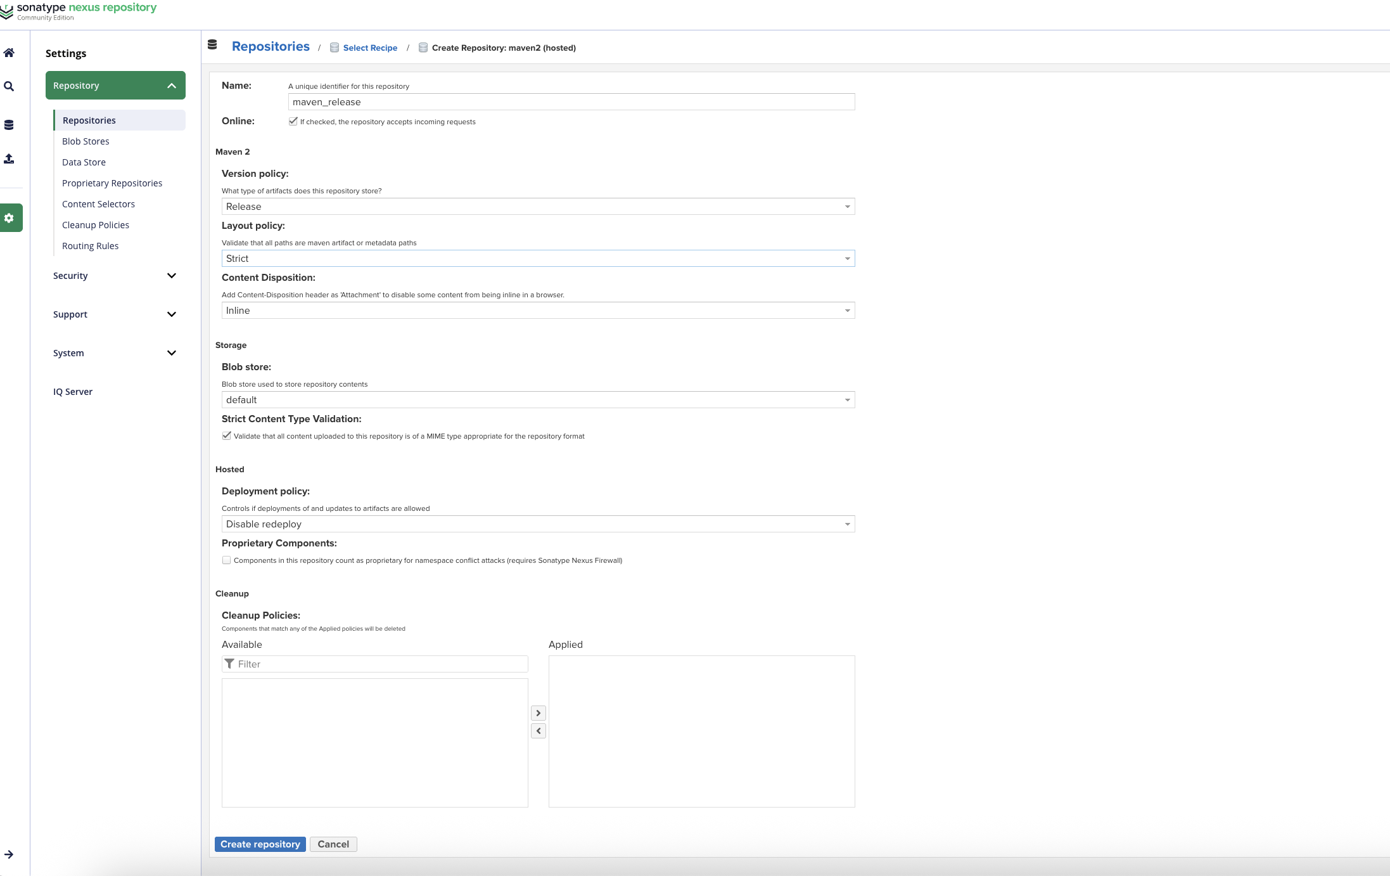Click the upload icon in sidebar
1390x876 pixels.
[9, 158]
